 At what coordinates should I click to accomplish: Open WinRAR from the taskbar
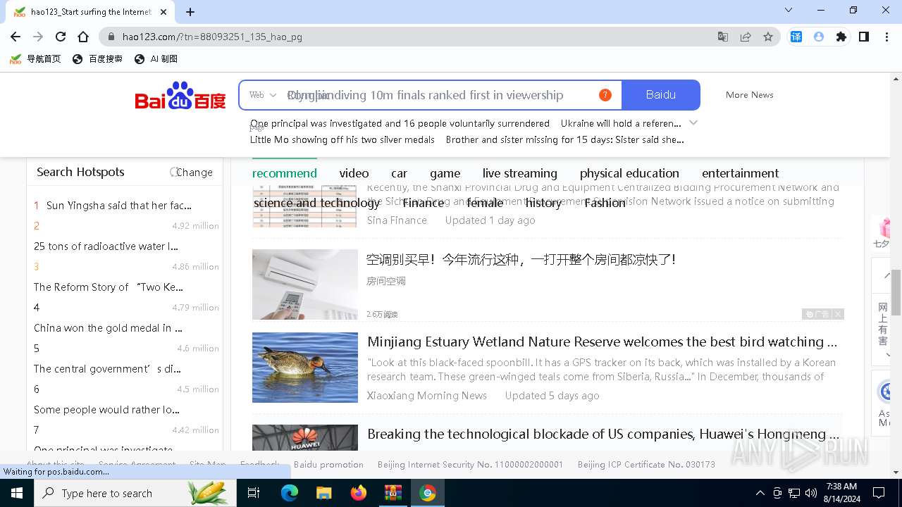(393, 493)
